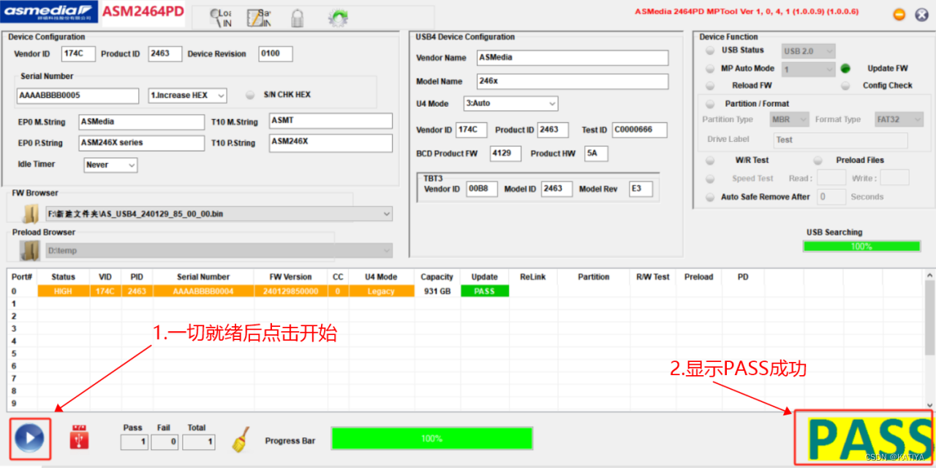Click the USB4 Vendor Name field
This screenshot has width=936, height=468.
pos(573,58)
